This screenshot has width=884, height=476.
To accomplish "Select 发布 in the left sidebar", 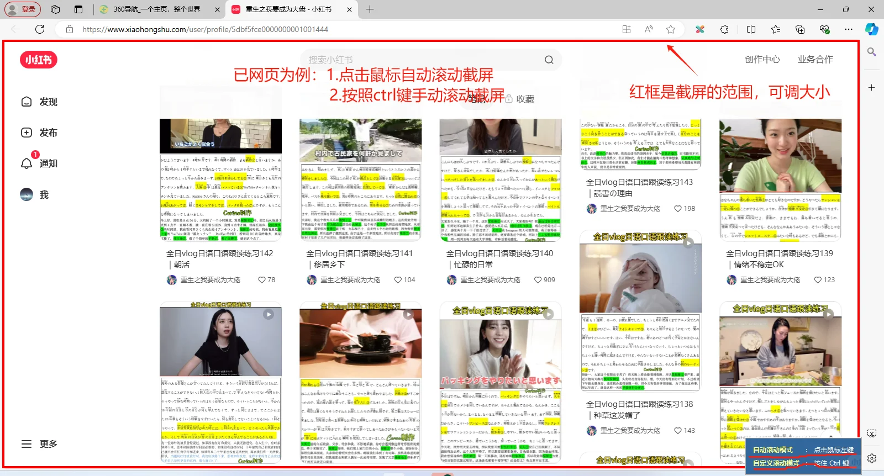I will pyautogui.click(x=40, y=133).
